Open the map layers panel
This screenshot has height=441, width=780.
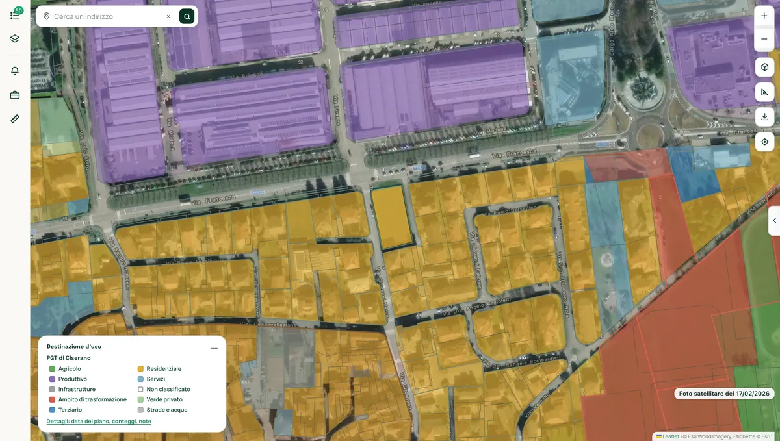[15, 38]
